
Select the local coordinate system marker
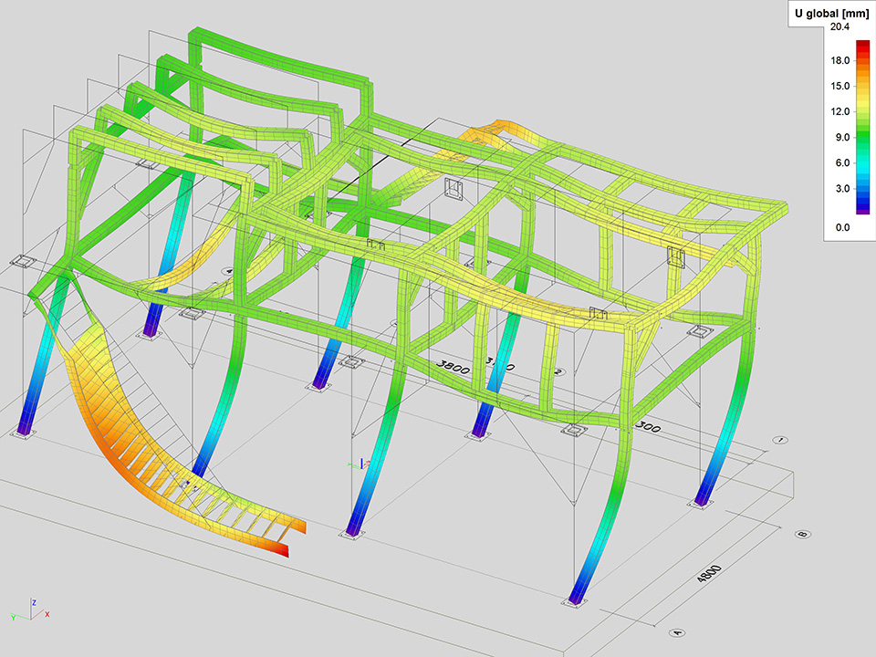click(360, 463)
